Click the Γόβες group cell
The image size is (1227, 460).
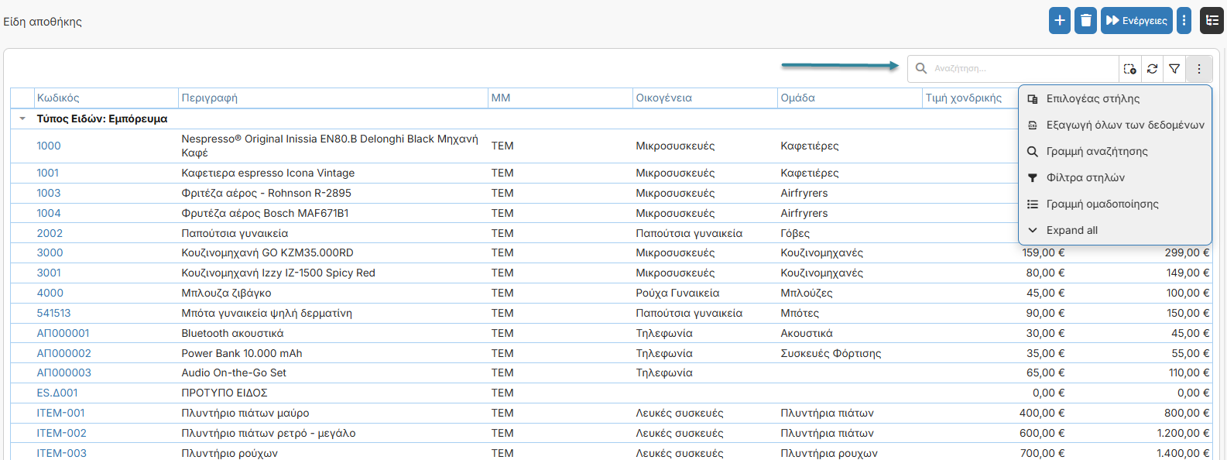(x=795, y=233)
